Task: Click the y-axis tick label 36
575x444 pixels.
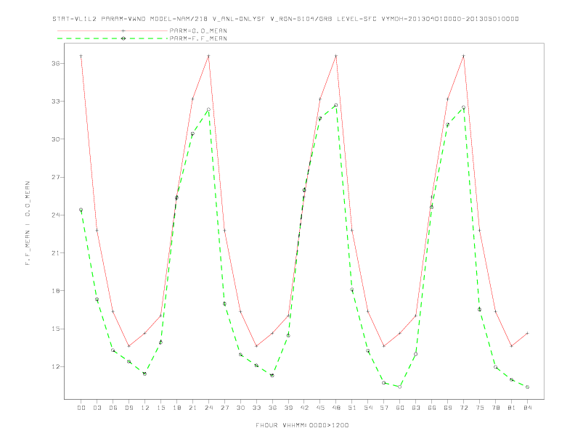Action: [56, 63]
